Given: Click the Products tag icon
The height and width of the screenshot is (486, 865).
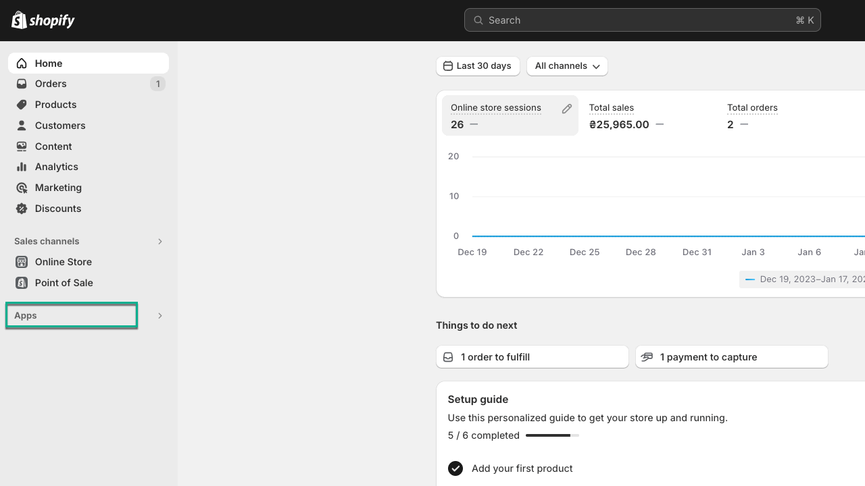Looking at the screenshot, I should (x=22, y=105).
